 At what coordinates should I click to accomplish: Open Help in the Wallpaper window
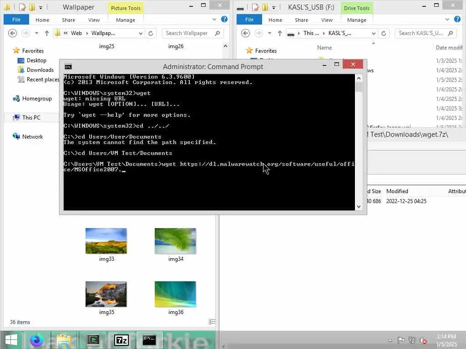pyautogui.click(x=224, y=19)
